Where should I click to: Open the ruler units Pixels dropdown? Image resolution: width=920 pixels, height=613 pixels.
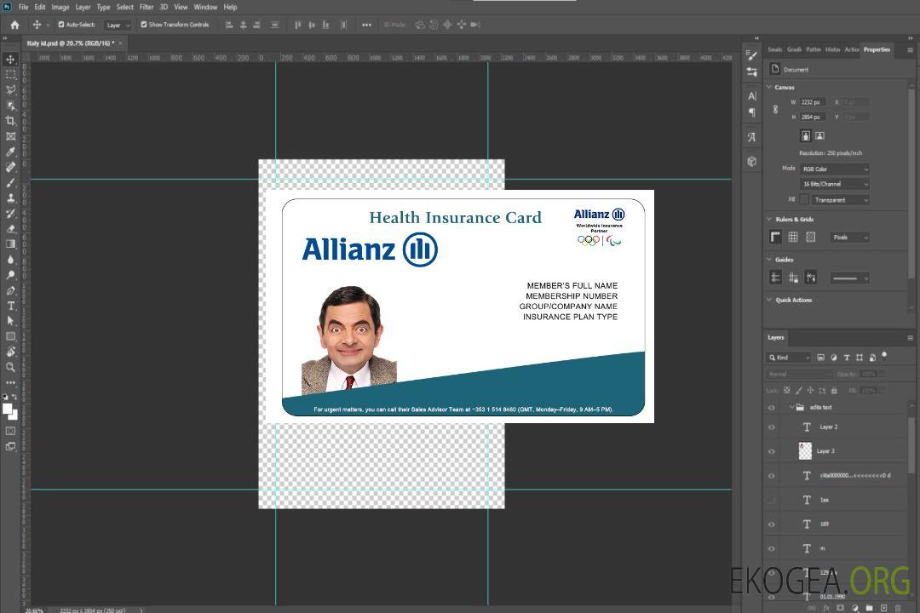850,238
